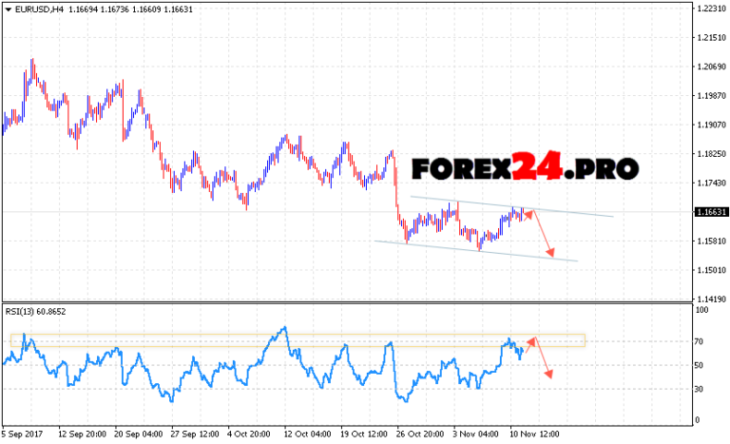Image resolution: width=730 pixels, height=444 pixels.
Task: Click the small red upward arrow in RSI panel
Action: [531, 339]
